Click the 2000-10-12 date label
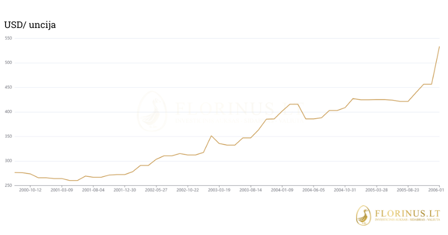 [x=31, y=190]
